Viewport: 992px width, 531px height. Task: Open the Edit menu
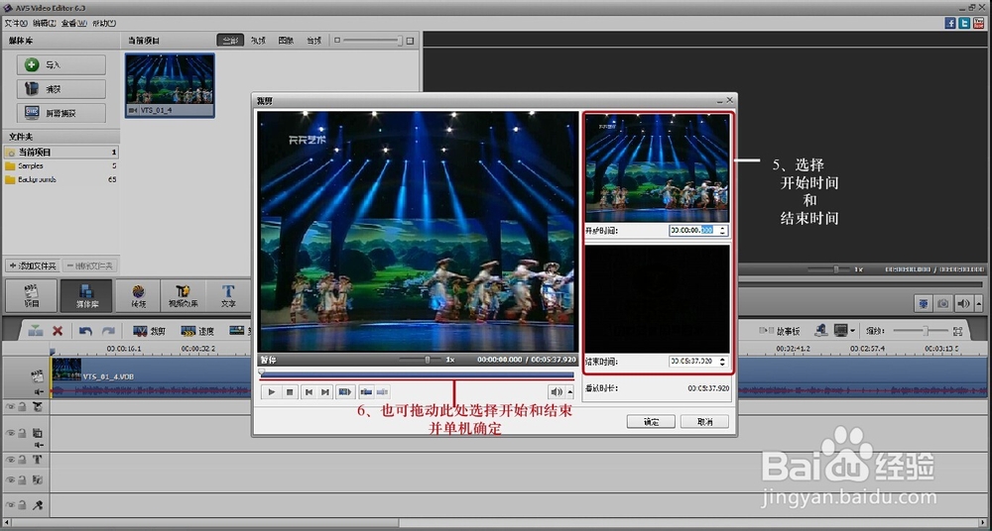coord(45,24)
